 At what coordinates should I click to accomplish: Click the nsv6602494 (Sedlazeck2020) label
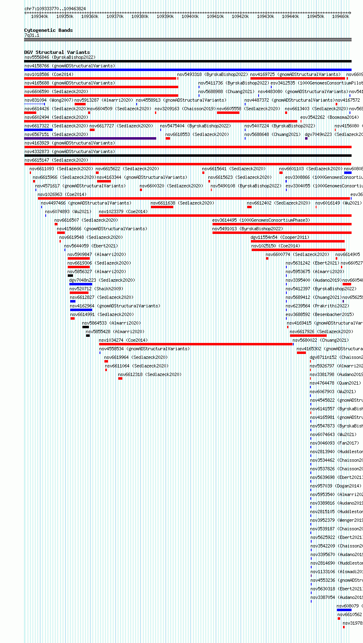(x=56, y=117)
